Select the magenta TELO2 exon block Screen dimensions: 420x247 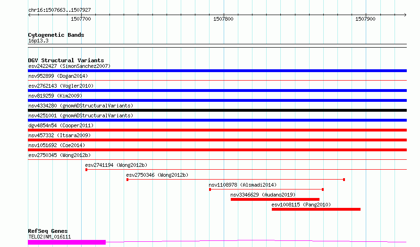tap(67, 242)
